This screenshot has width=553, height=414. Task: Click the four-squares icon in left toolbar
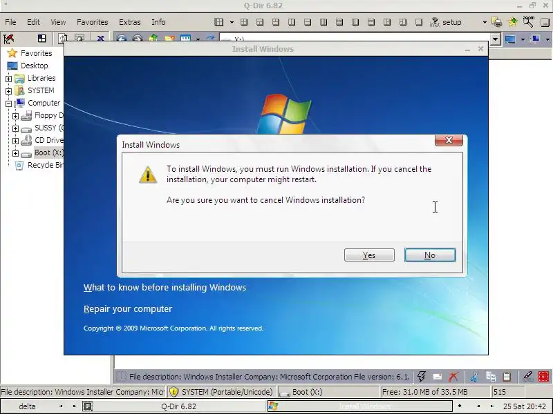tap(42, 39)
